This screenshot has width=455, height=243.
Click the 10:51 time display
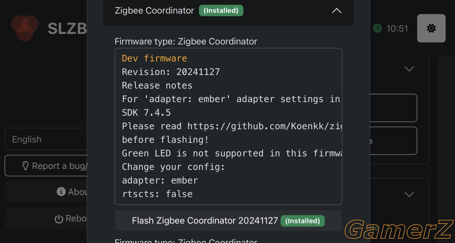397,28
